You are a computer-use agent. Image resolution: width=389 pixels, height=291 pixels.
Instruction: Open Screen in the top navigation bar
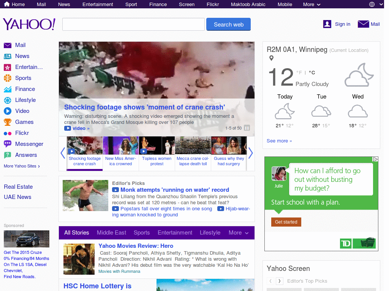point(187,5)
